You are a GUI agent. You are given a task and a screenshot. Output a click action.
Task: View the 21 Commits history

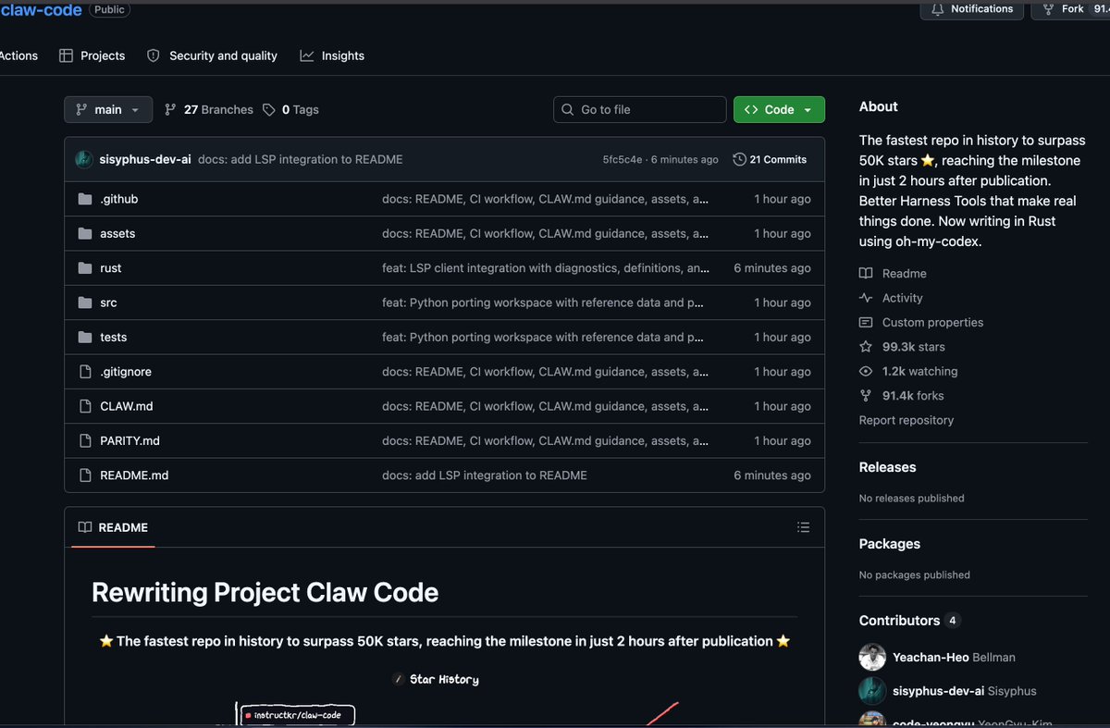(770, 159)
